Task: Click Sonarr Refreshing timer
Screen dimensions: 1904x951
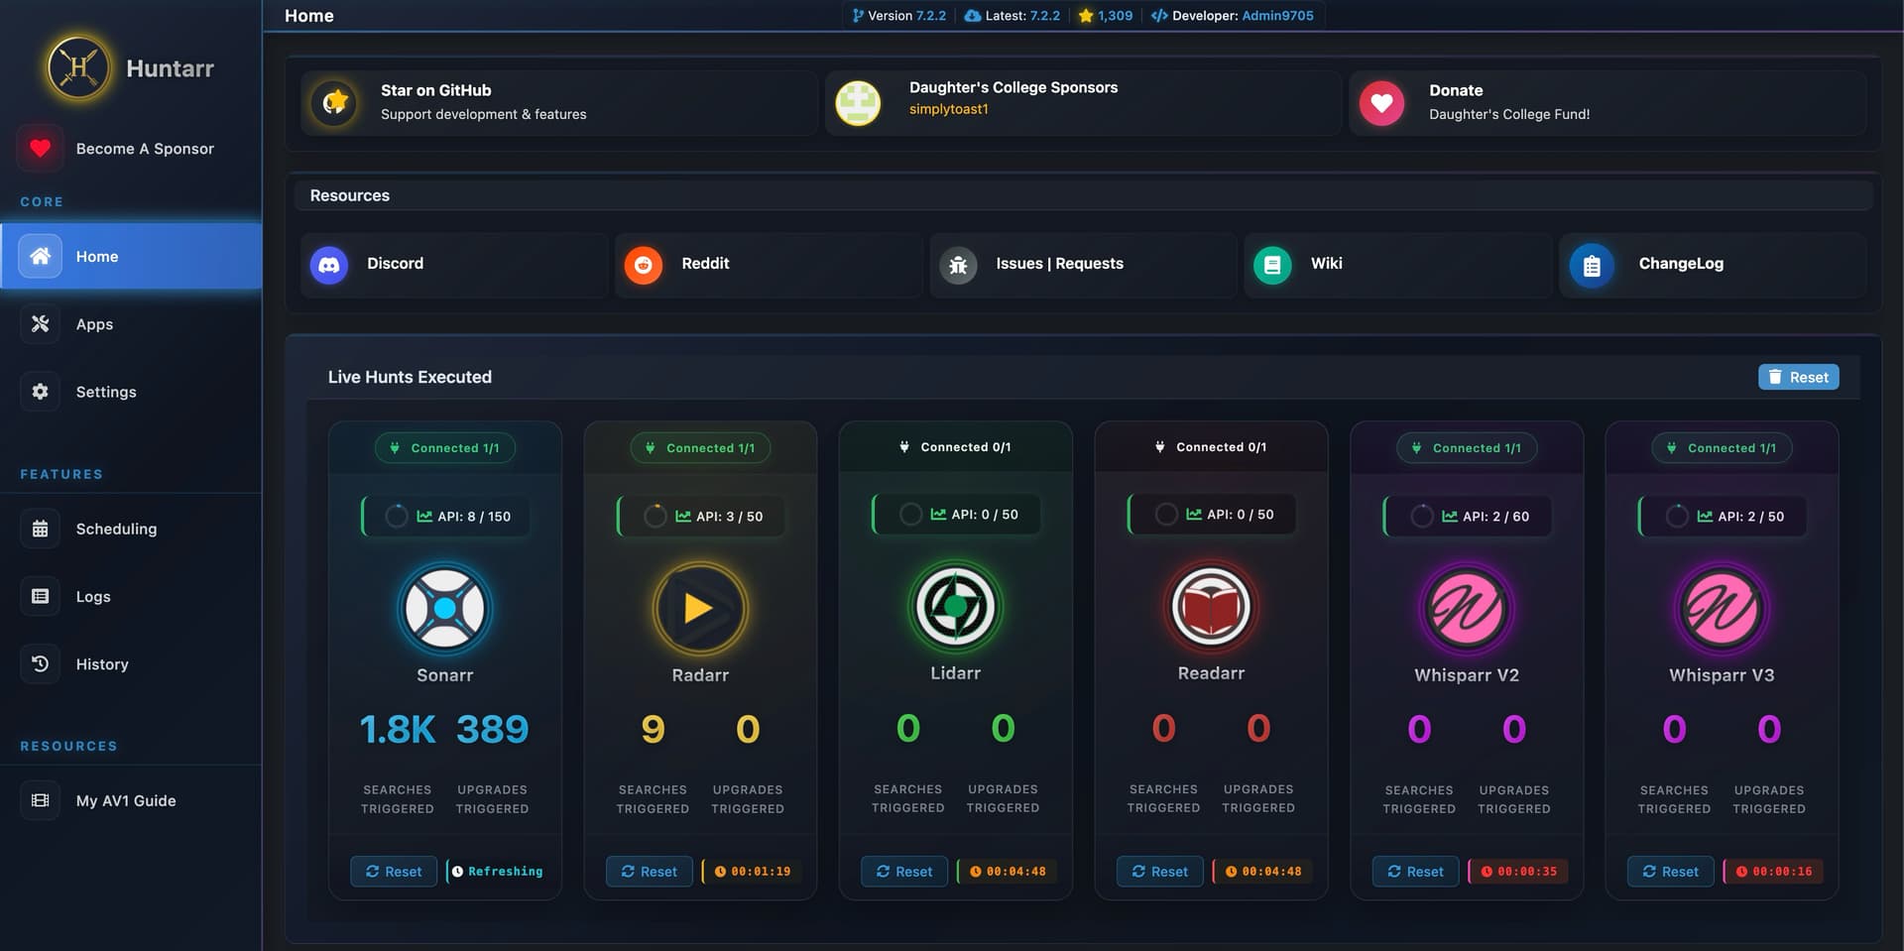Action: [x=497, y=871]
